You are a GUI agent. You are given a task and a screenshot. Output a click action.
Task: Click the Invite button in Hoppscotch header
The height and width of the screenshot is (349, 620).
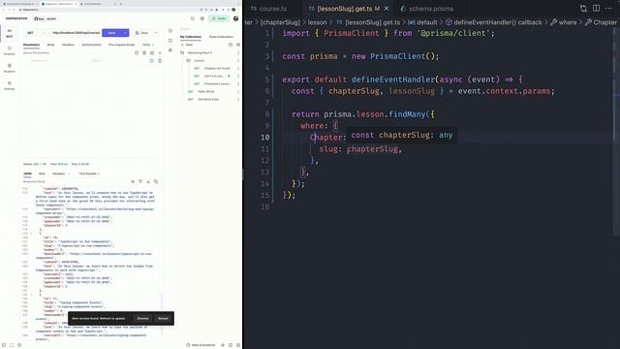pyautogui.click(x=219, y=18)
